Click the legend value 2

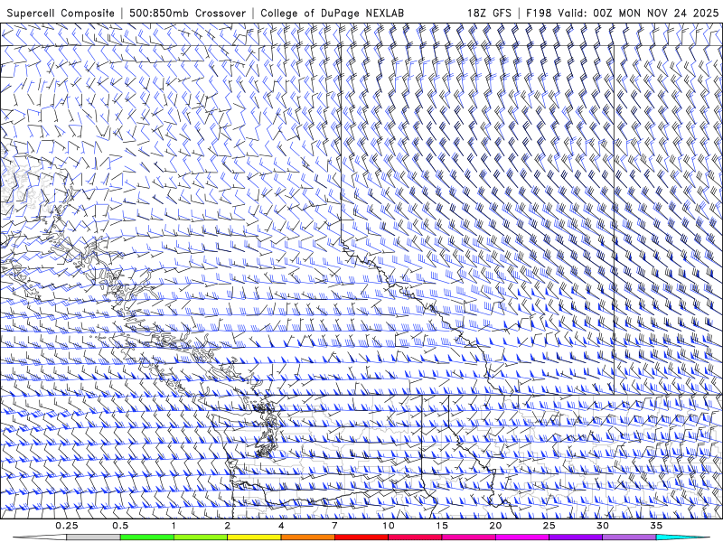228,526
